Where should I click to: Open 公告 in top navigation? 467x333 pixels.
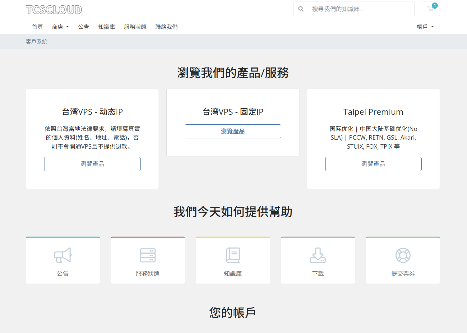(84, 27)
